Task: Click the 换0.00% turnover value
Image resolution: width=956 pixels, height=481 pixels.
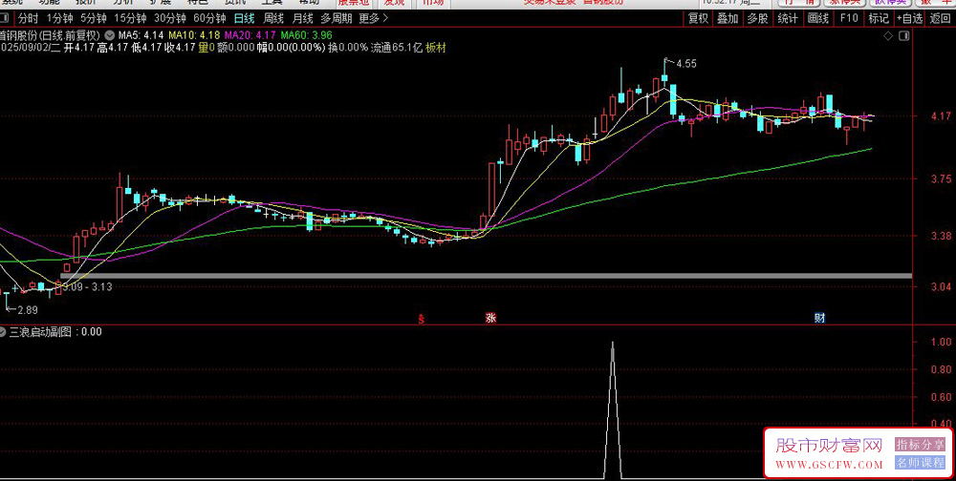Action: pyautogui.click(x=348, y=48)
